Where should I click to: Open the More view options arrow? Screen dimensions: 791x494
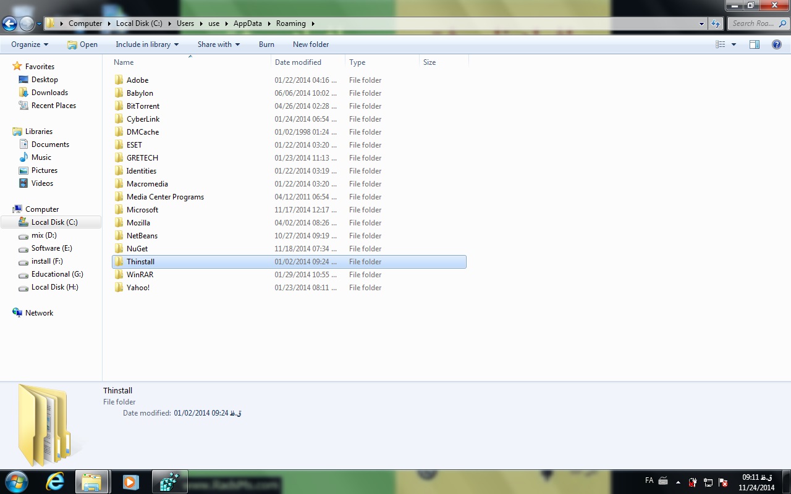click(734, 44)
